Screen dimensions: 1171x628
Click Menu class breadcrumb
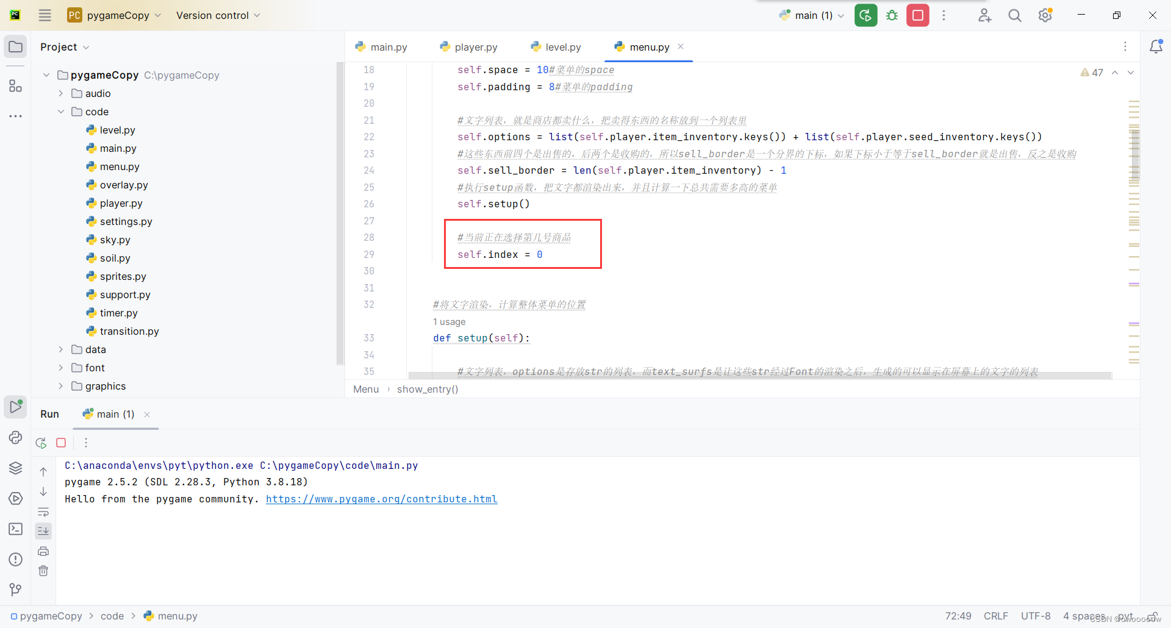coord(366,389)
